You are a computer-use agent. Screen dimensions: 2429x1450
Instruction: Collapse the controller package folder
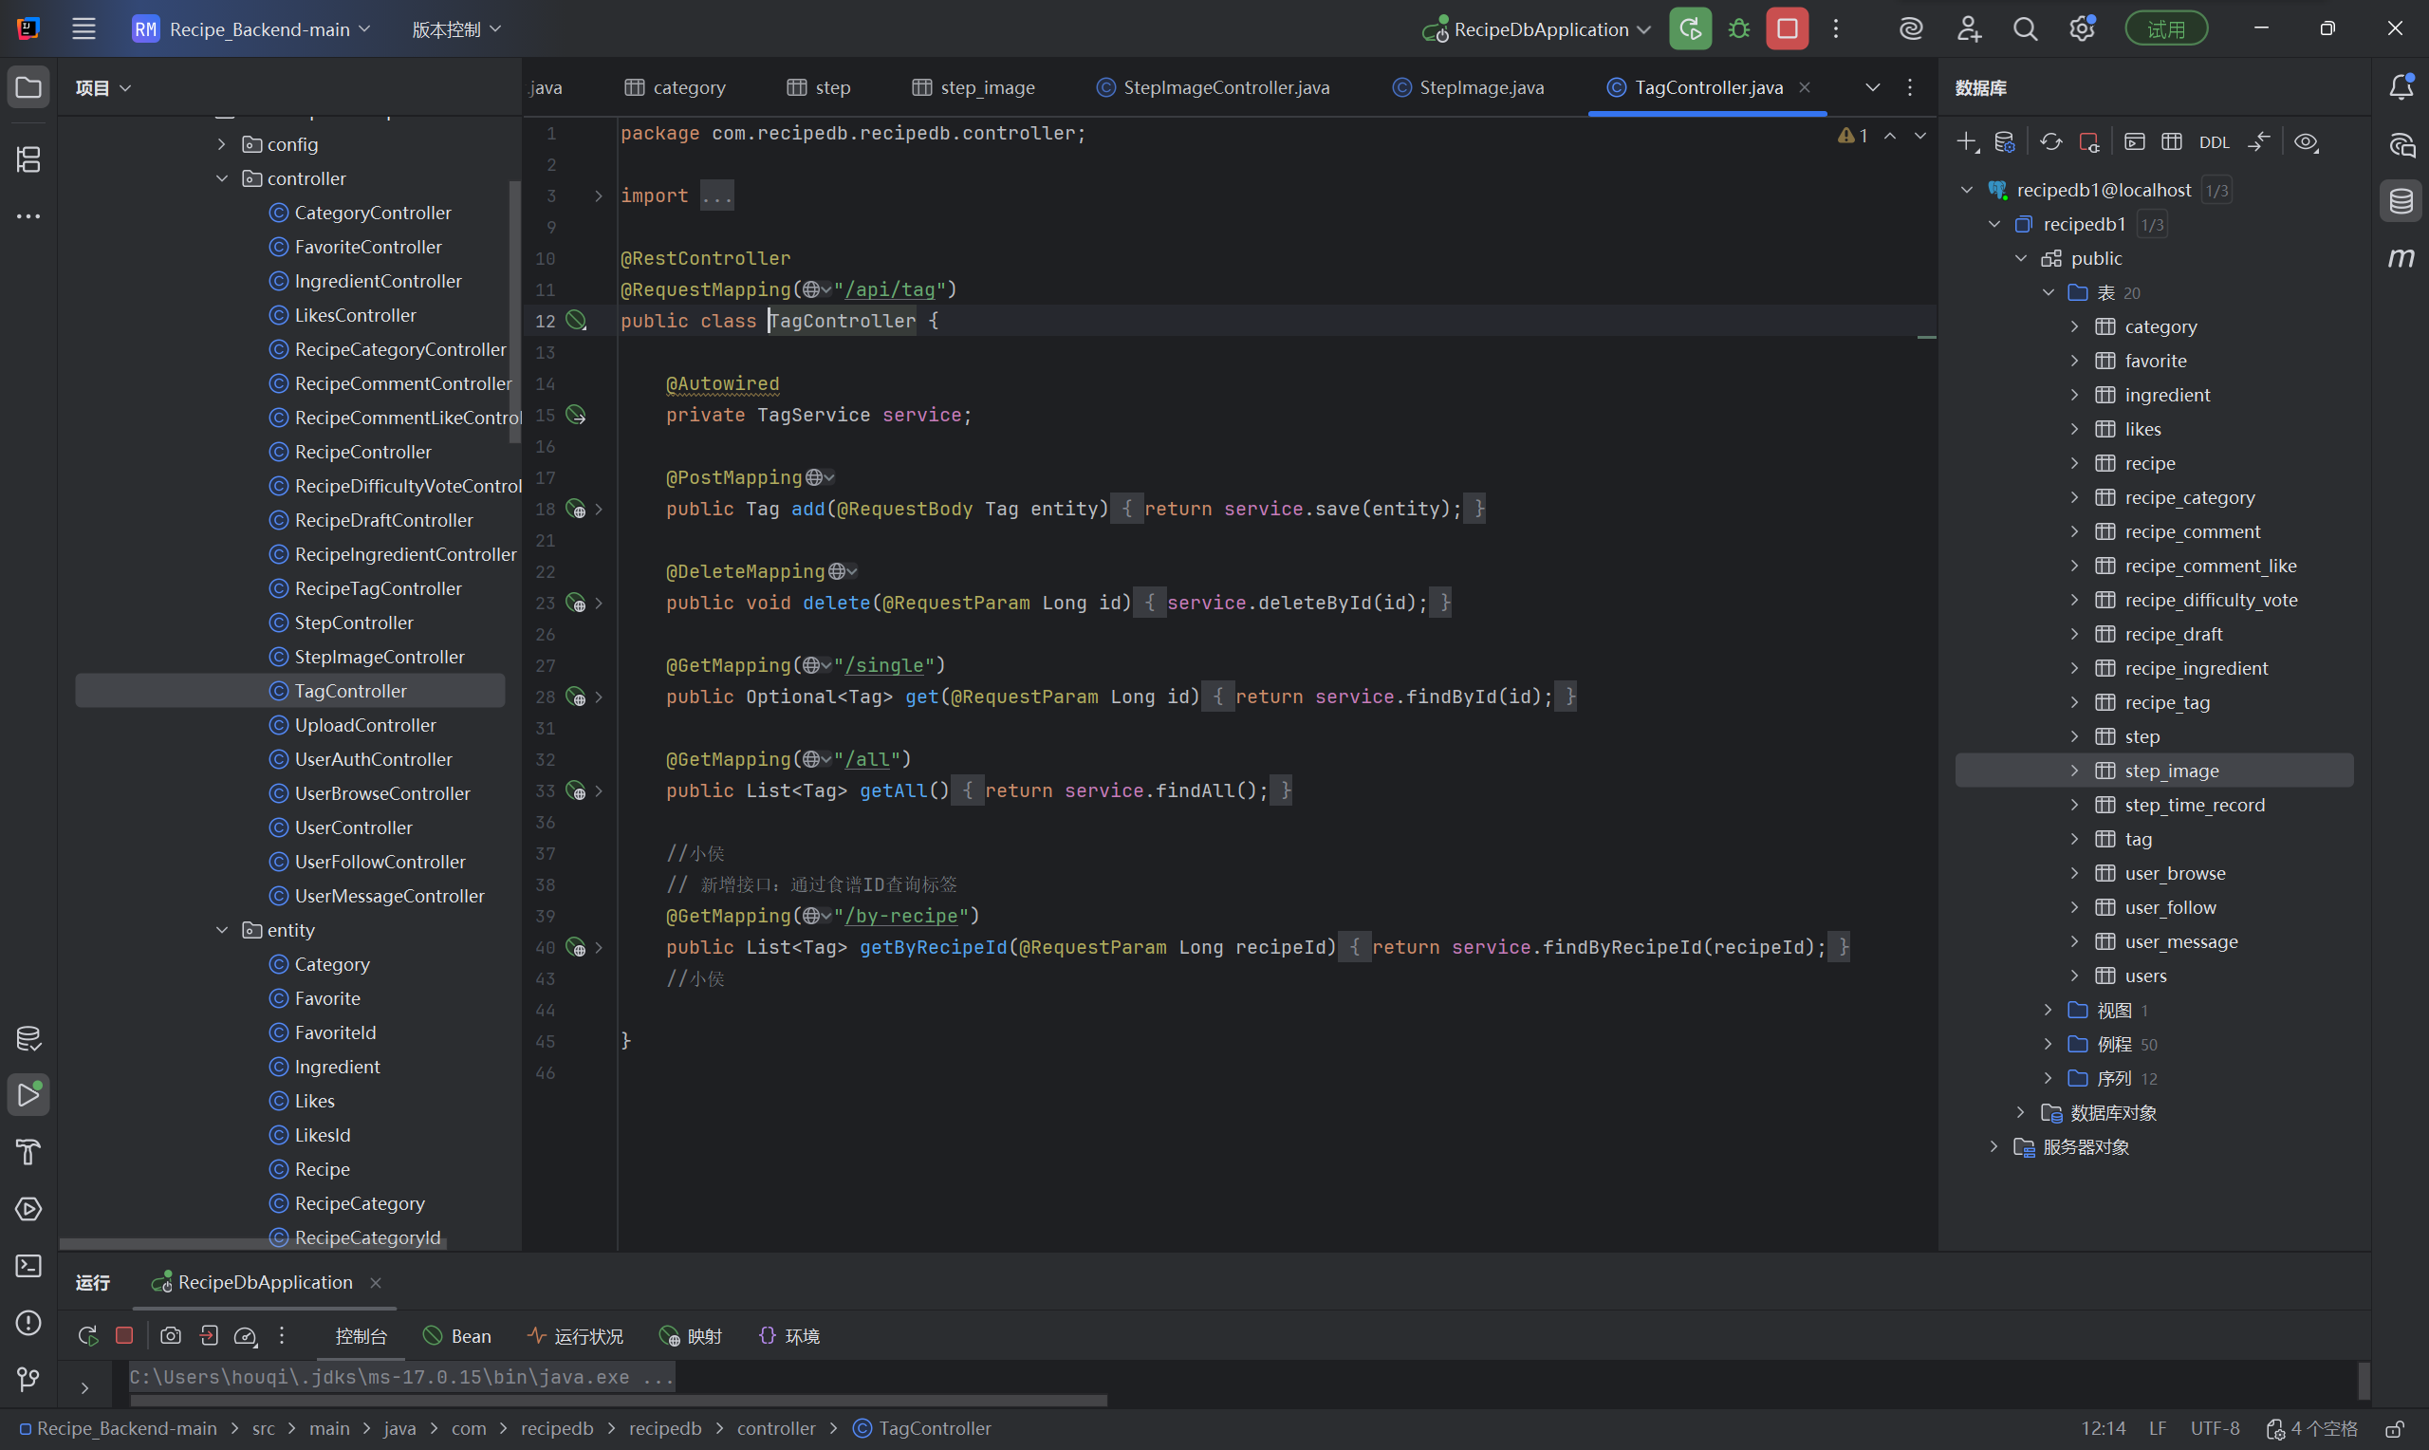pos(222,178)
